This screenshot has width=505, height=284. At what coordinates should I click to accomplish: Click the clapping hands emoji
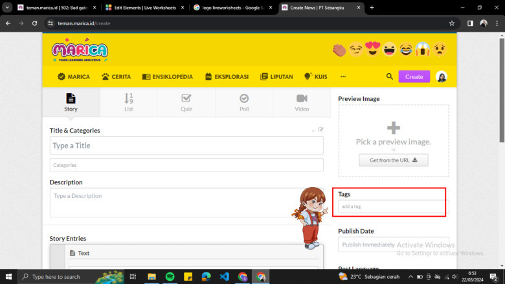tap(339, 49)
